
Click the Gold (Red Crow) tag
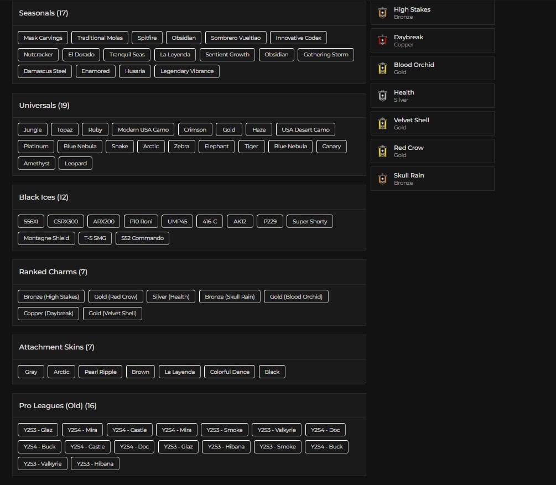click(116, 296)
